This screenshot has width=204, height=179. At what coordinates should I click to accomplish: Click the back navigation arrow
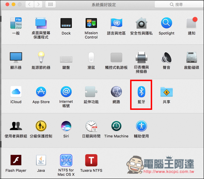tap(30, 4)
